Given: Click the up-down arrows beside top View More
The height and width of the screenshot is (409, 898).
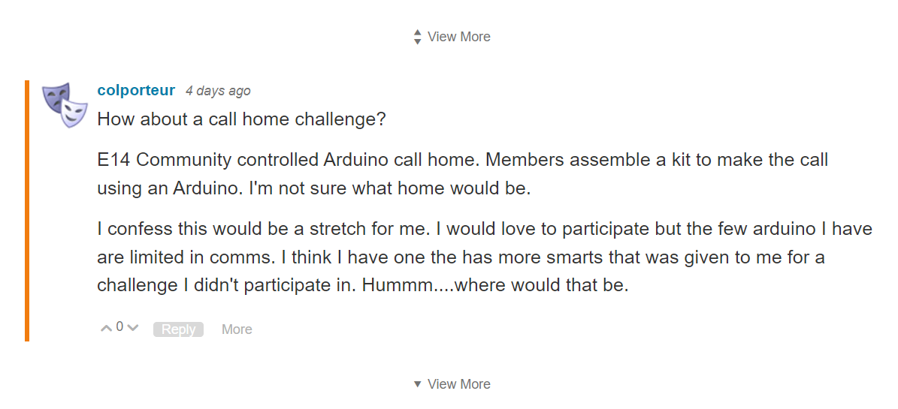Looking at the screenshot, I should click(418, 37).
